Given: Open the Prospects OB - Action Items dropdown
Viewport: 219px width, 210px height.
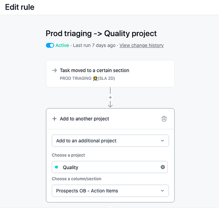Looking at the screenshot, I should click(110, 191).
